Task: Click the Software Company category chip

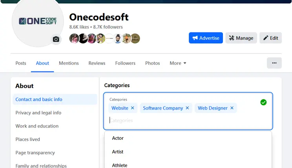Action: pyautogui.click(x=166, y=108)
